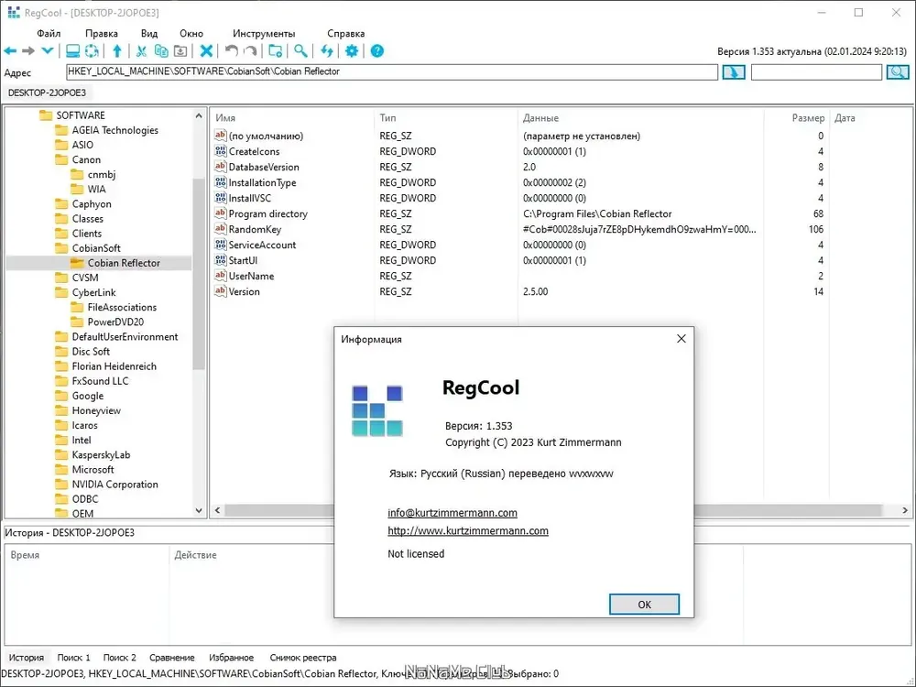This screenshot has height=687, width=916.
Task: Open settings via the gear icon
Action: [352, 51]
